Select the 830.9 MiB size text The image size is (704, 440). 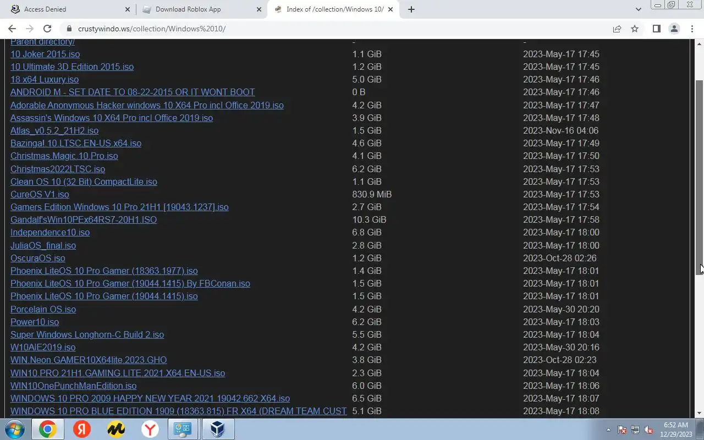[372, 194]
